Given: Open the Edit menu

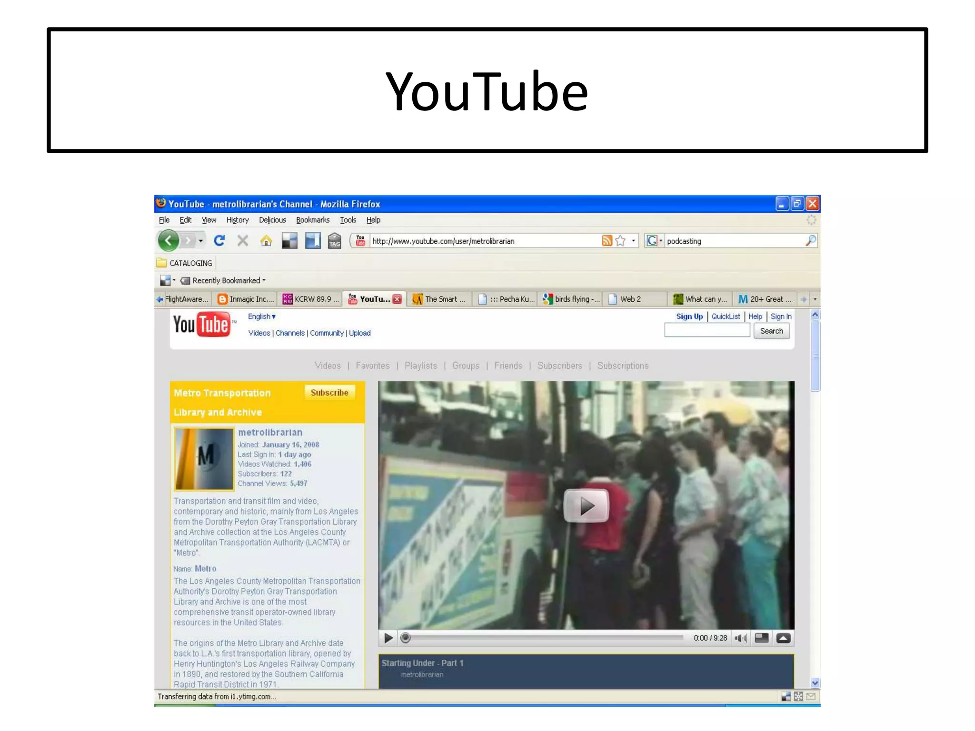Looking at the screenshot, I should pos(186,220).
